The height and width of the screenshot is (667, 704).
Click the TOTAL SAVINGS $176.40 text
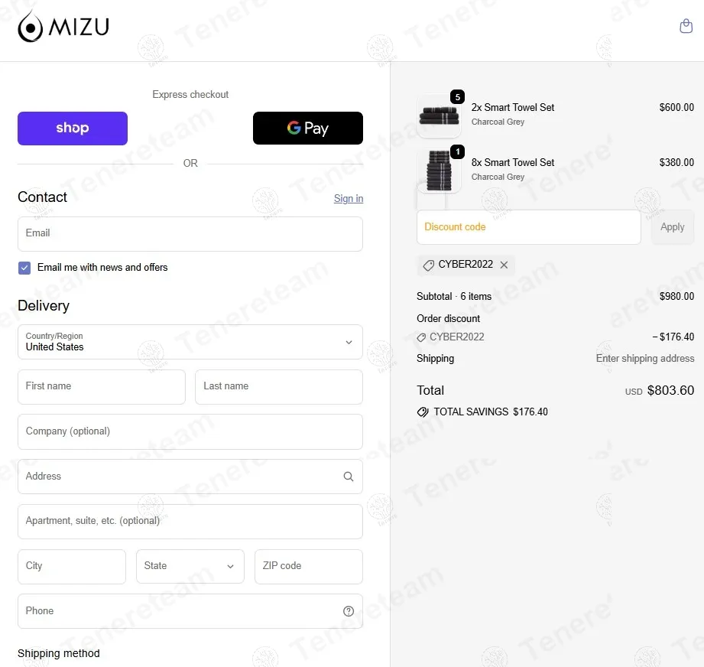coord(490,412)
